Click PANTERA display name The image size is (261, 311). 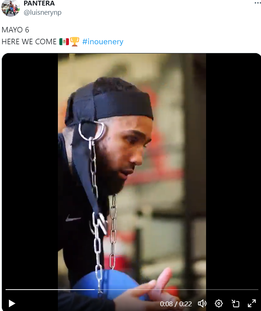click(39, 3)
